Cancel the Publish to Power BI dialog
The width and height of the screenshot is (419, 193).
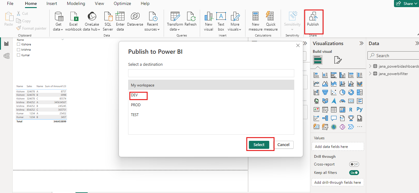(x=283, y=145)
